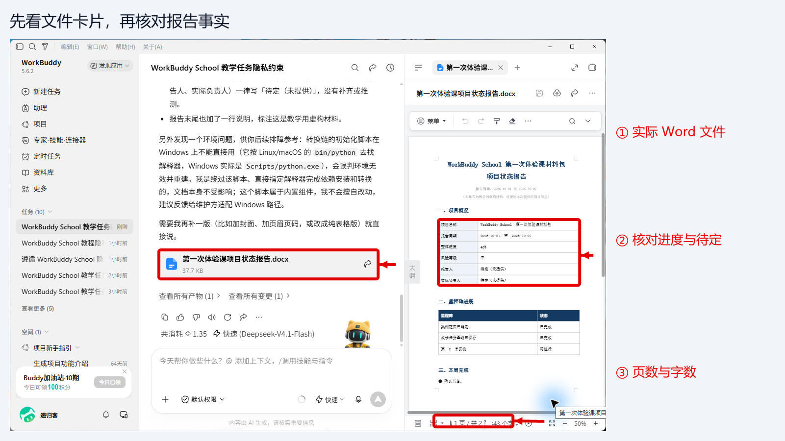The width and height of the screenshot is (785, 441).
Task: Open the 快速 model dropdown
Action: [329, 399]
